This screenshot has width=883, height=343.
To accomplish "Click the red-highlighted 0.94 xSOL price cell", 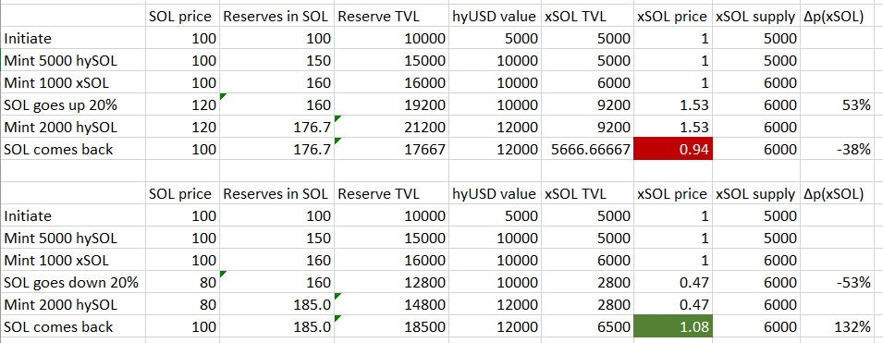I will click(x=673, y=149).
